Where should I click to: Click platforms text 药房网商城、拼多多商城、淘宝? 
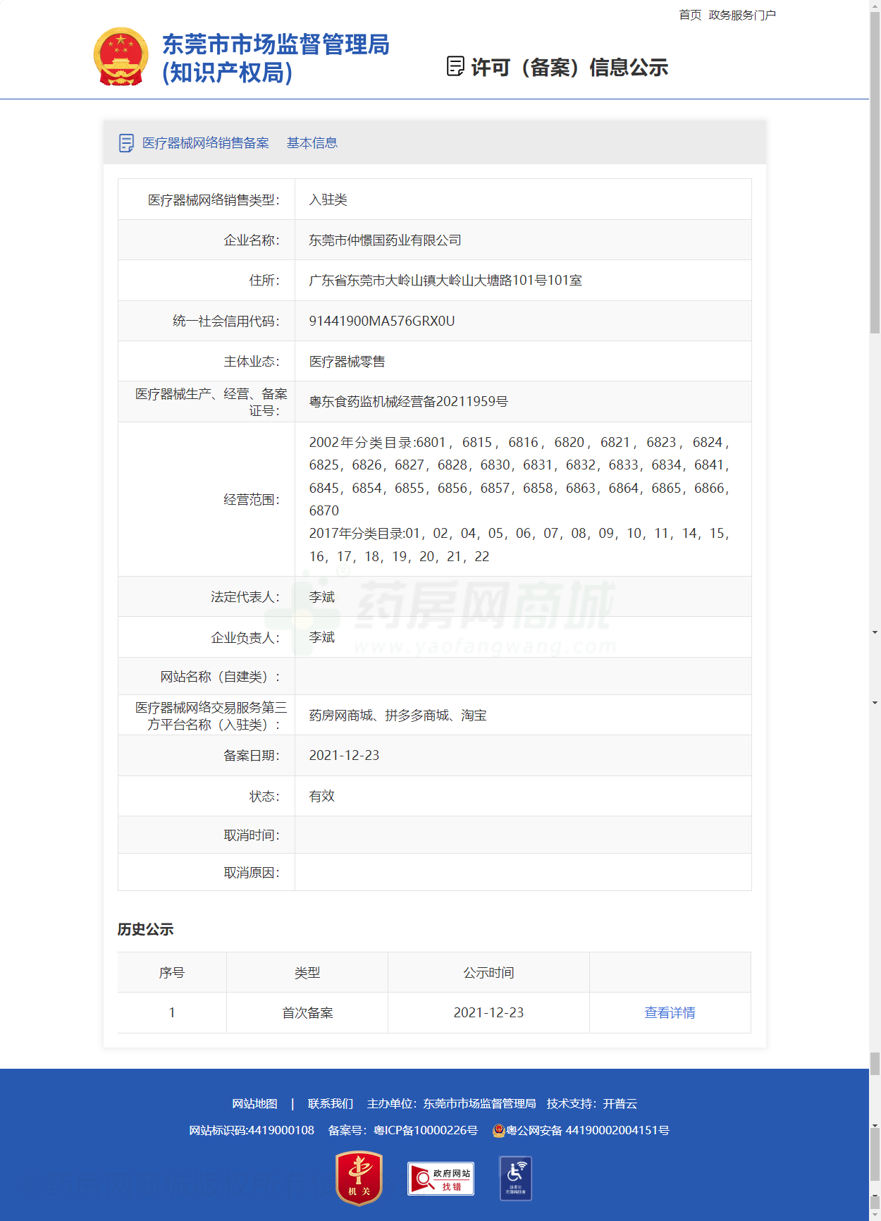[398, 716]
